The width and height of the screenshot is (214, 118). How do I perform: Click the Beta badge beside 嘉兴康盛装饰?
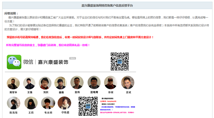72,58
